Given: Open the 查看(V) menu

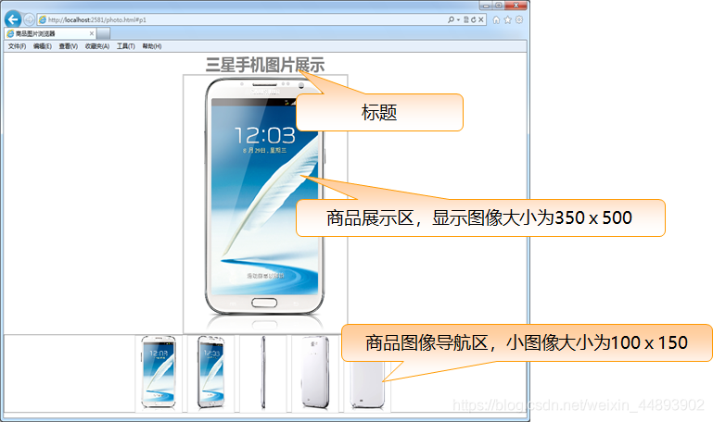Looking at the screenshot, I should point(69,46).
